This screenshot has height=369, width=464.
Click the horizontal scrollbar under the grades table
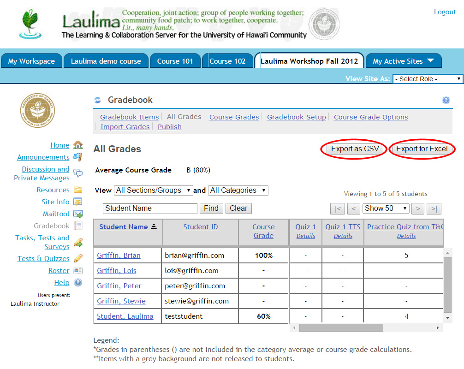(341, 327)
